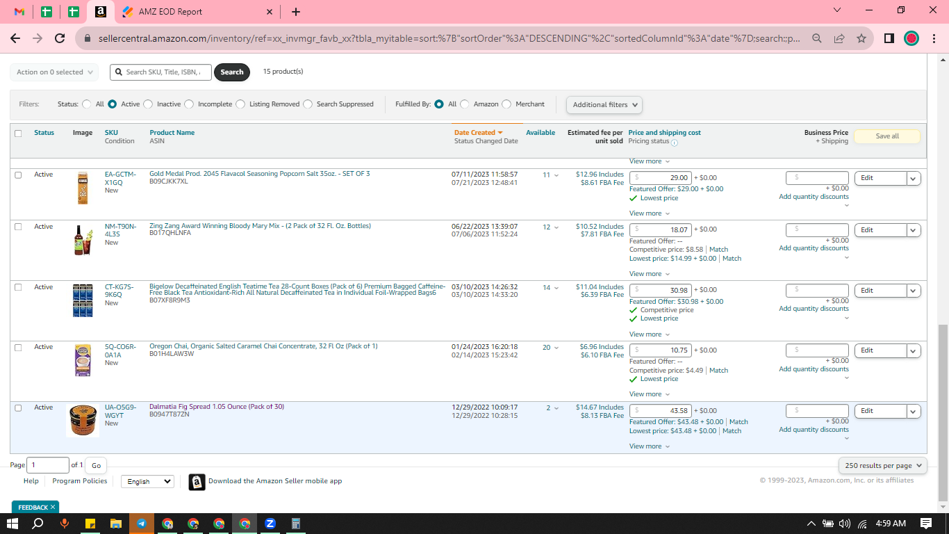
Task: Open Zoom from the taskbar
Action: pos(270,524)
